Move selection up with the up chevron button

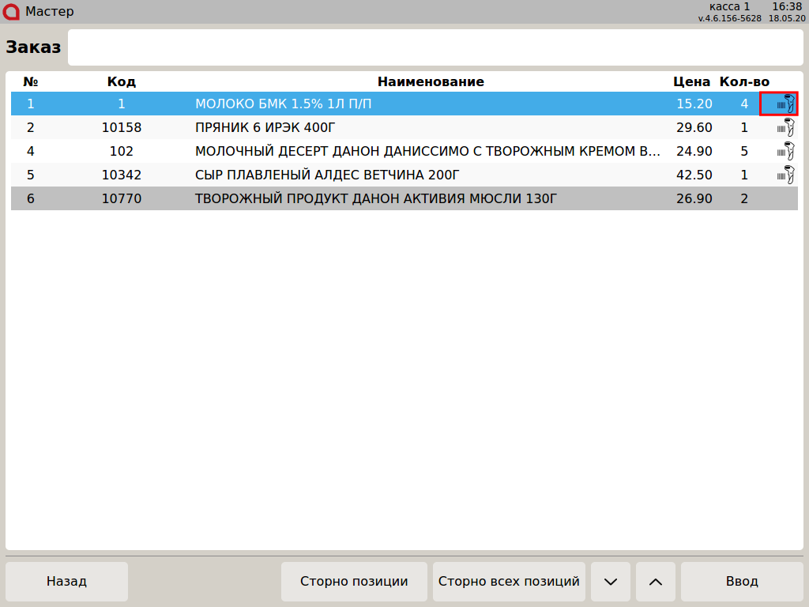pos(655,582)
